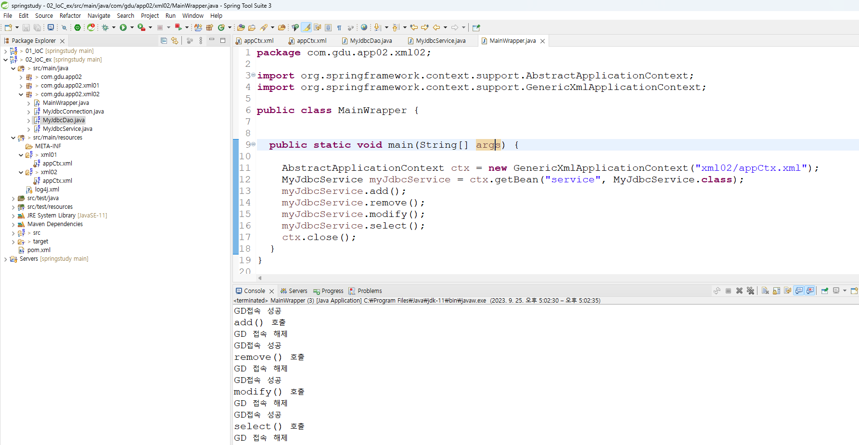Image resolution: width=859 pixels, height=445 pixels.
Task: Click the Previous Annotation icon
Action: [x=396, y=27]
